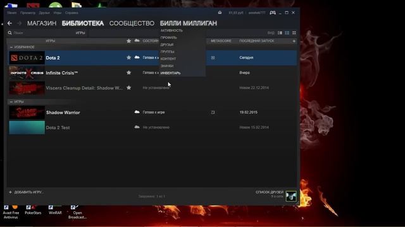Select the Shadow Warrior row
This screenshot has width=405, height=227.
(153, 112)
